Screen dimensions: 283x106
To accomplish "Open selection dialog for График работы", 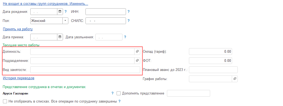I will pos(235,79).
